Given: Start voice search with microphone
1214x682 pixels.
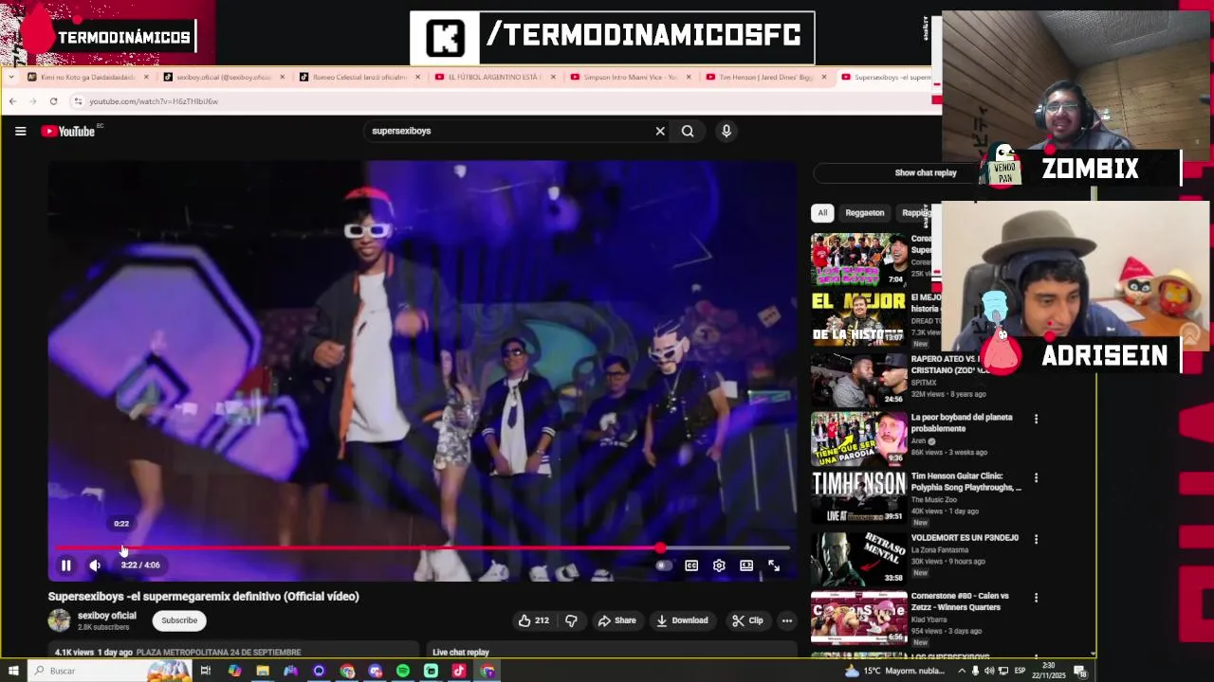Looking at the screenshot, I should pos(727,132).
